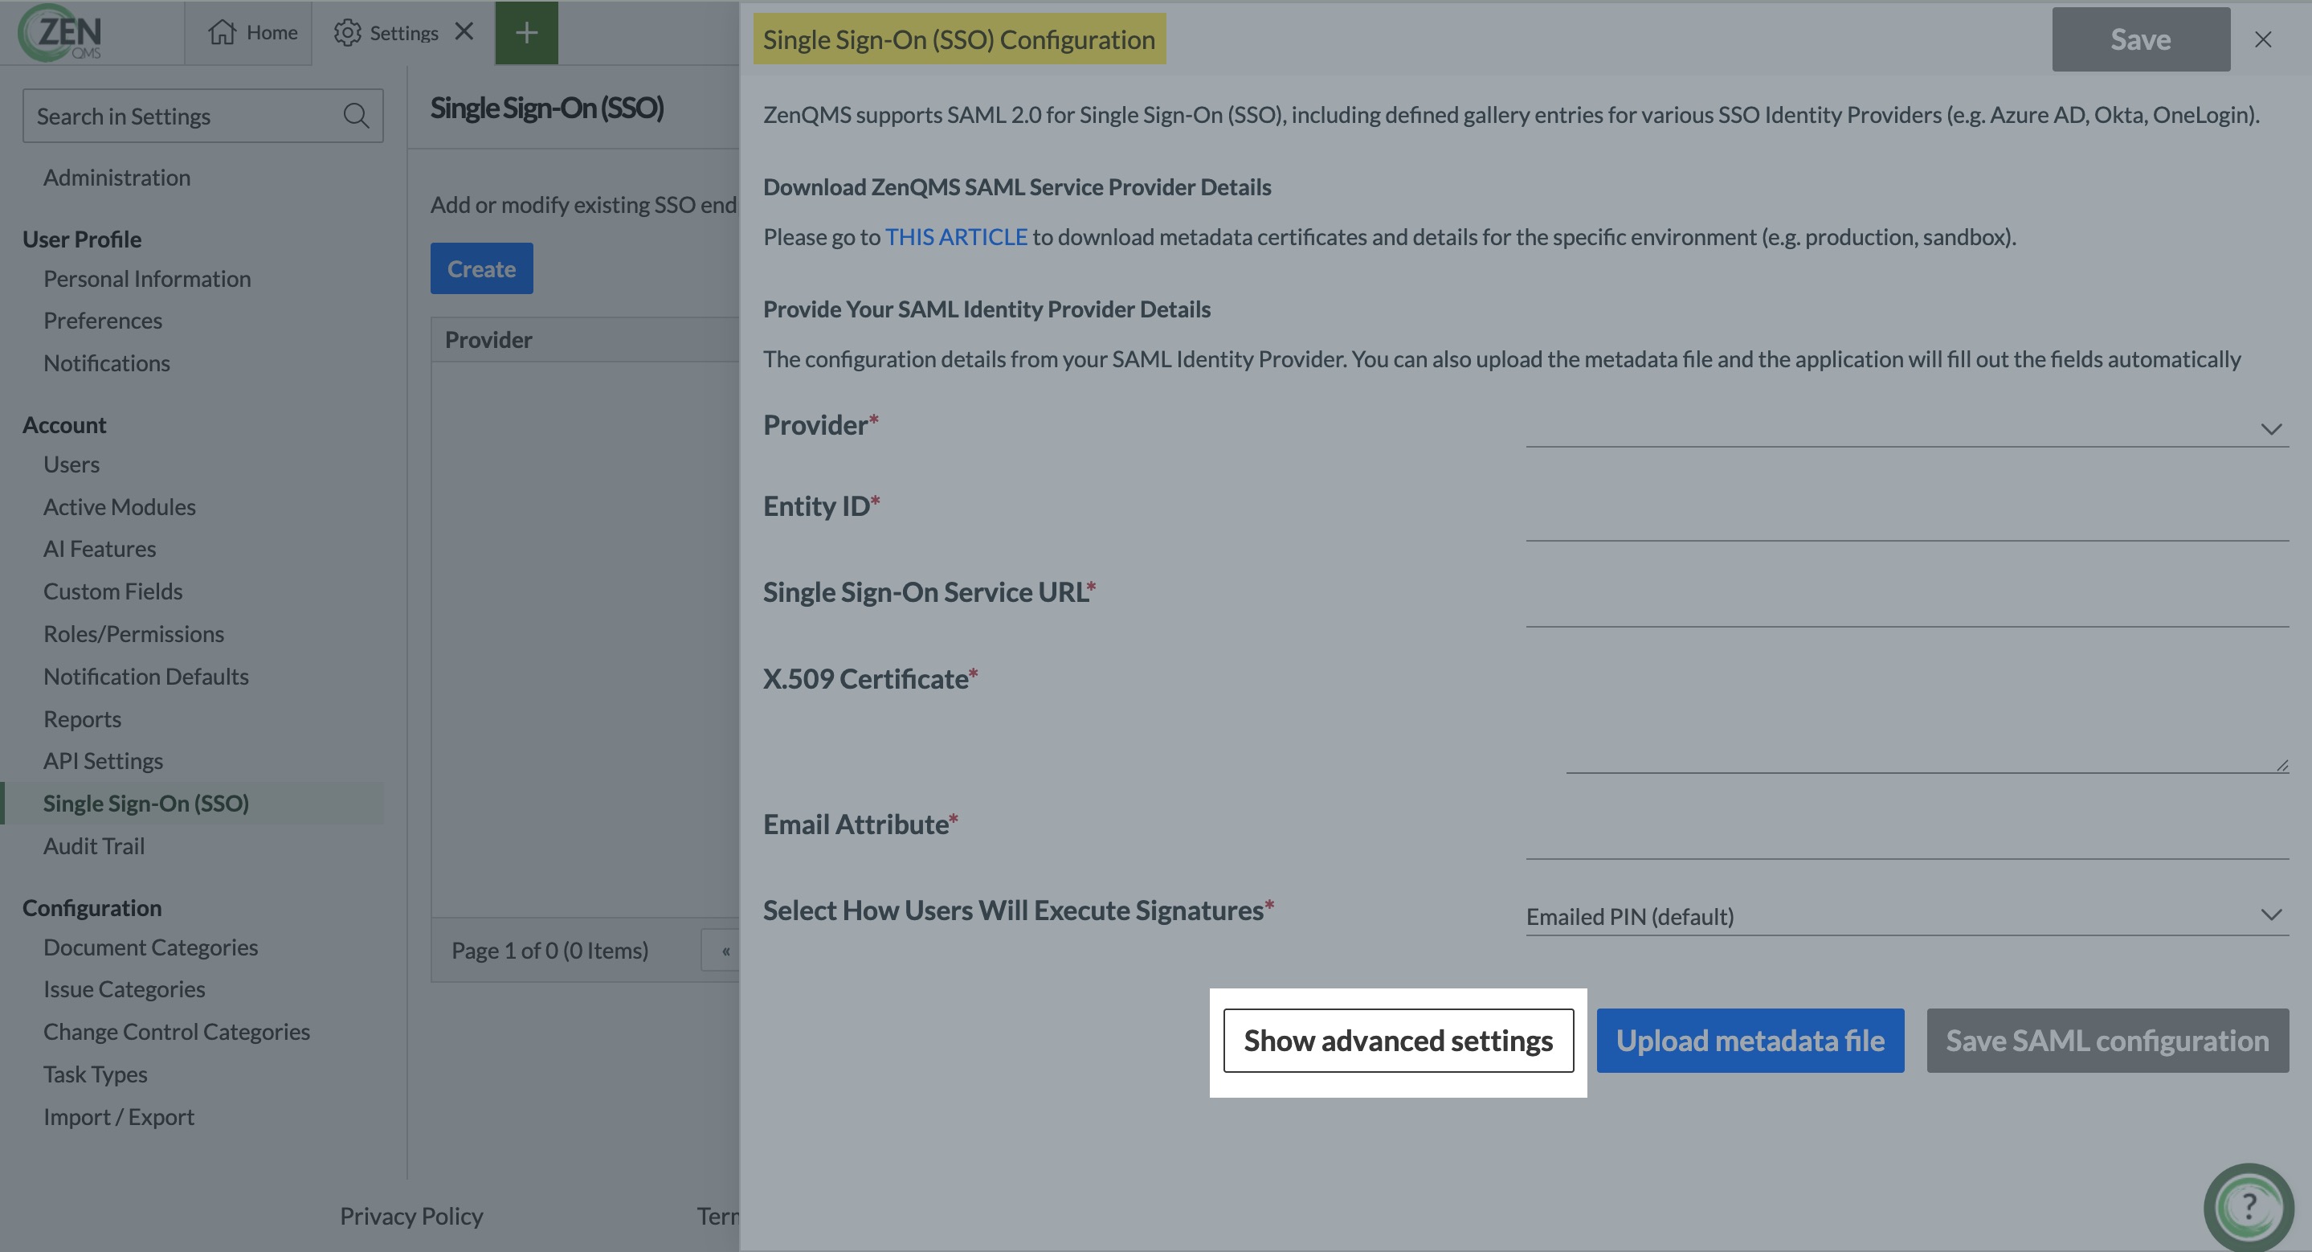Open AI Features settings
Image resolution: width=2312 pixels, height=1252 pixels.
(100, 548)
